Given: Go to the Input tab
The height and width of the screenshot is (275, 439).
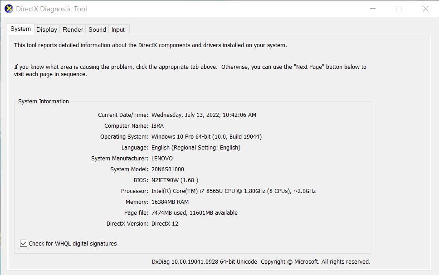Looking at the screenshot, I should [x=118, y=29].
